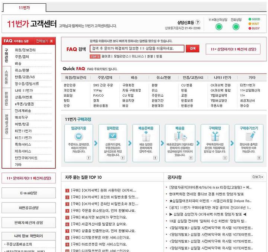Open question 세금계산서를 발급받고 싶어요
The height and width of the screenshot is (252, 268).
99,224
